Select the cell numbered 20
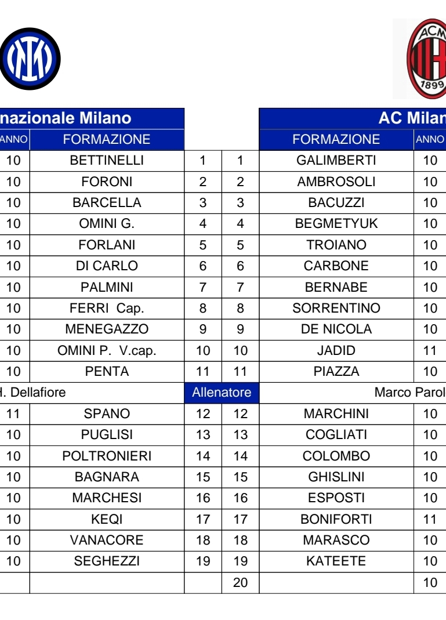Image resolution: width=446 pixels, height=620 pixels. [240, 583]
